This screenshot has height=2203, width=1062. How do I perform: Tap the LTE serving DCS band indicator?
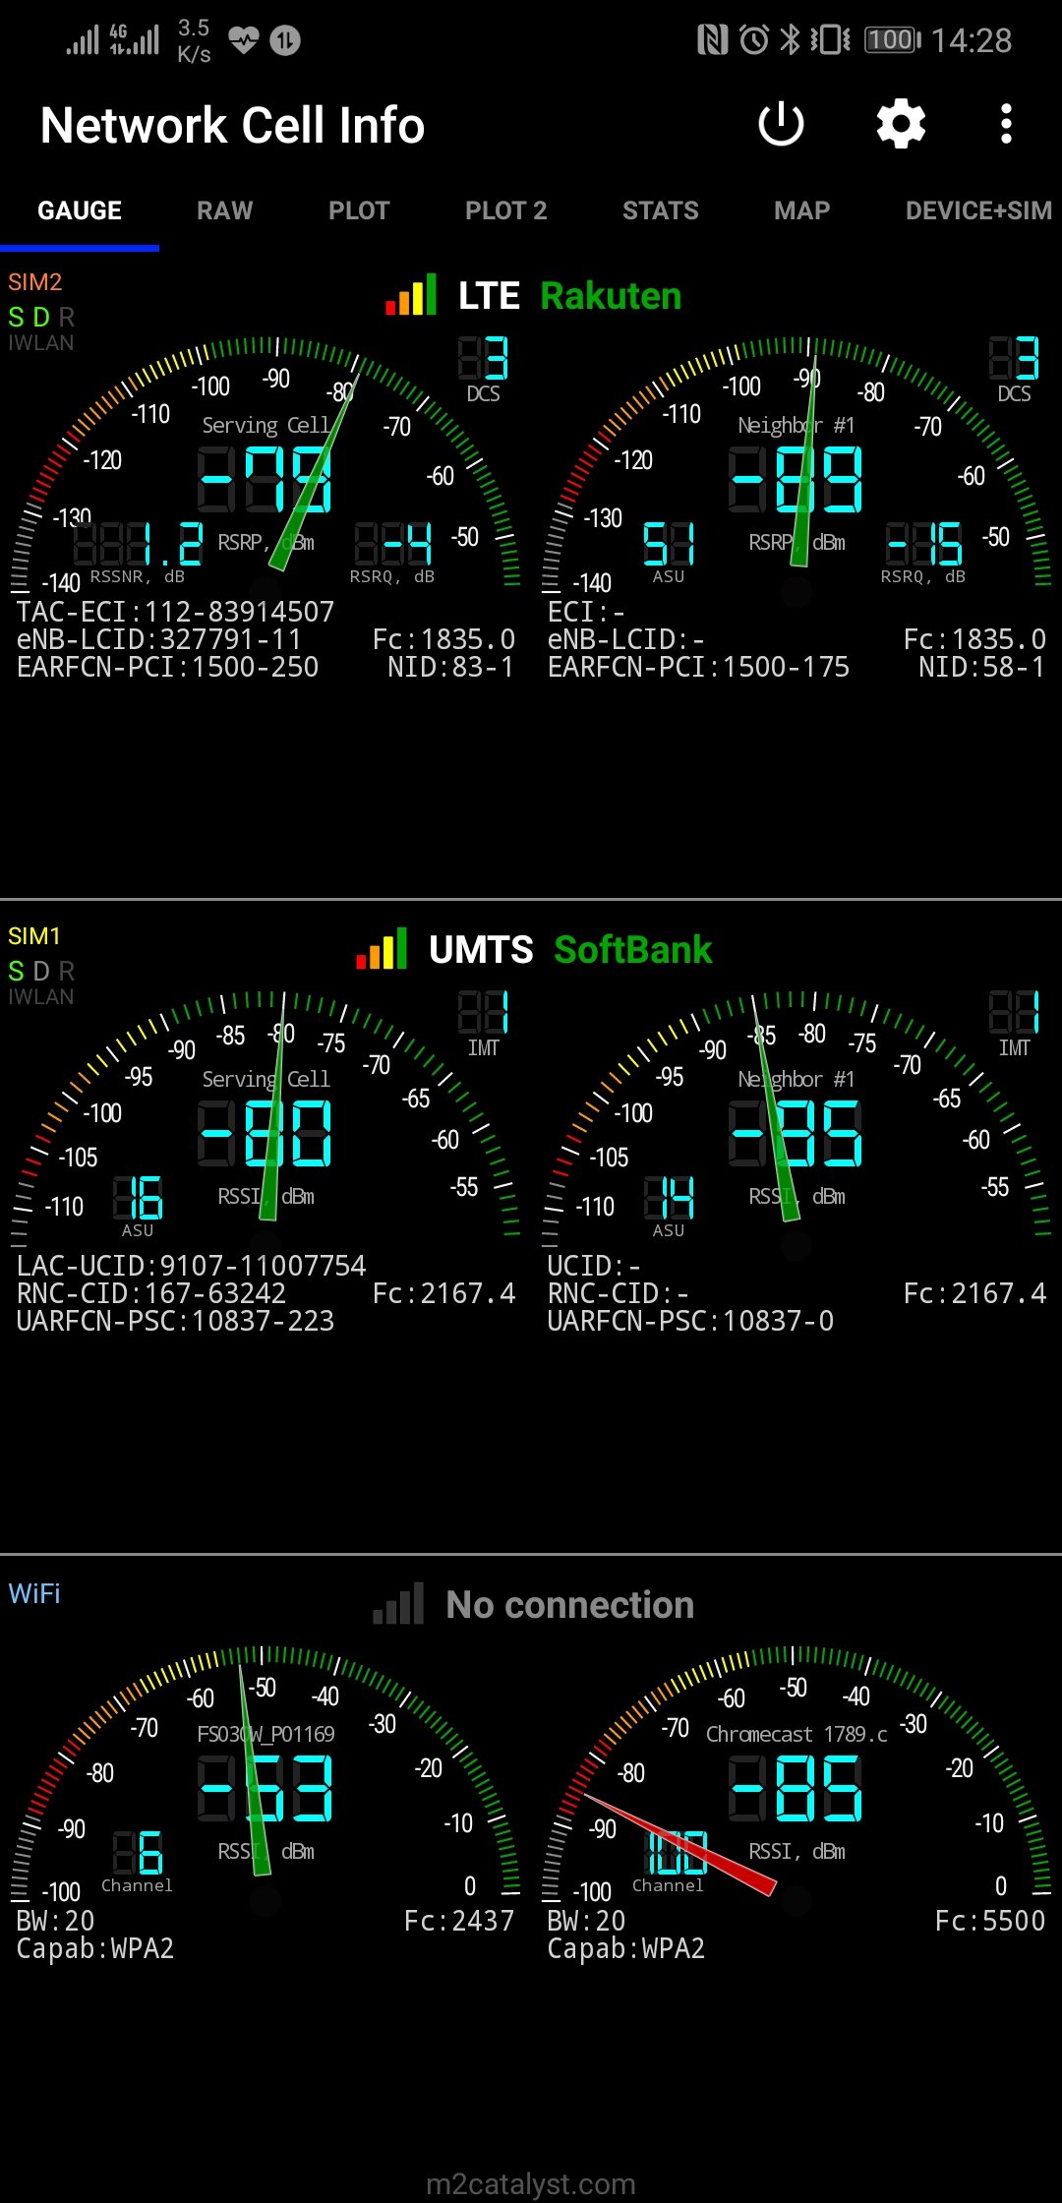click(x=483, y=370)
